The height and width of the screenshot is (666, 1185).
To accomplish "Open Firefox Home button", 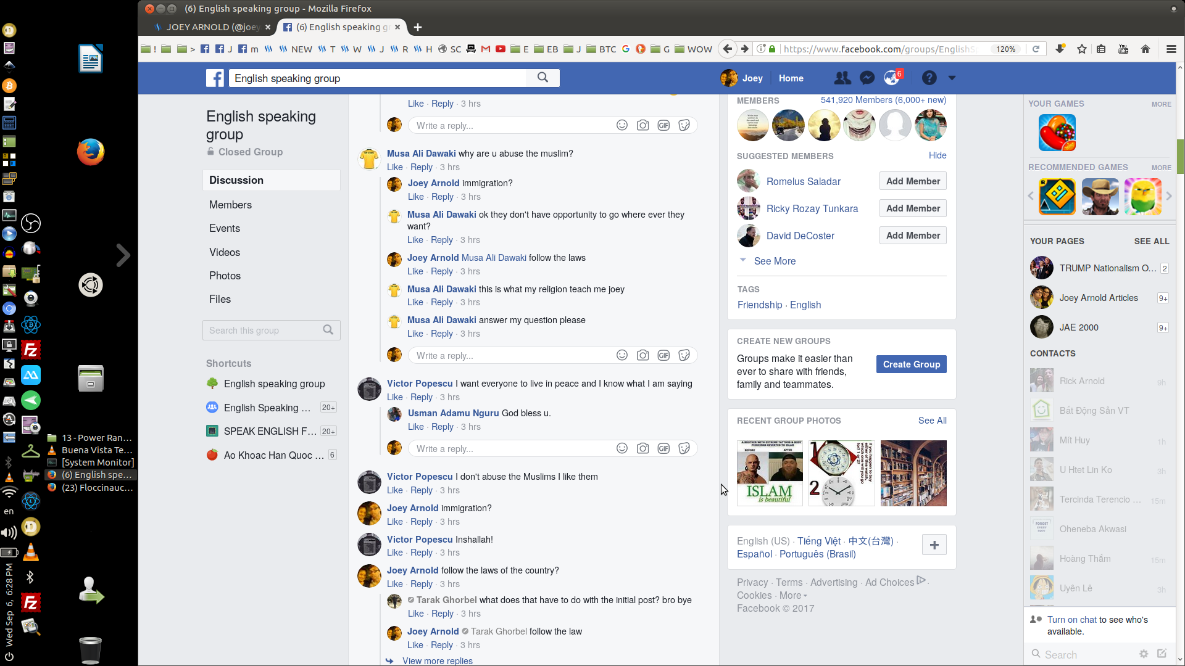I will click(x=1145, y=49).
